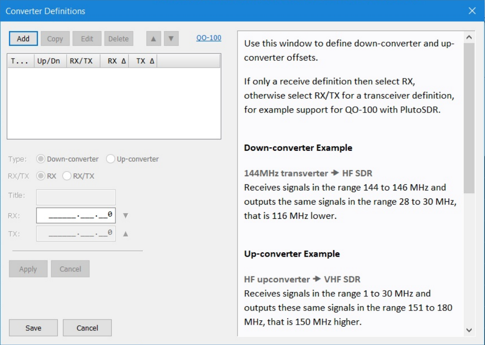The image size is (485, 345).
Task: Open the QO-100 link
Action: tap(209, 38)
